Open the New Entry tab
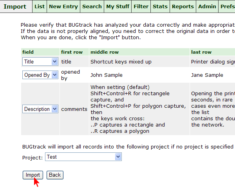The width and height of the screenshot is (235, 190). pos(63,6)
